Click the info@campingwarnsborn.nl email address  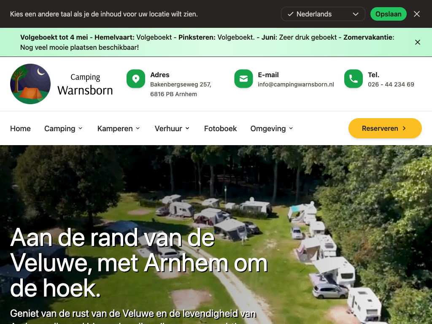pos(296,84)
